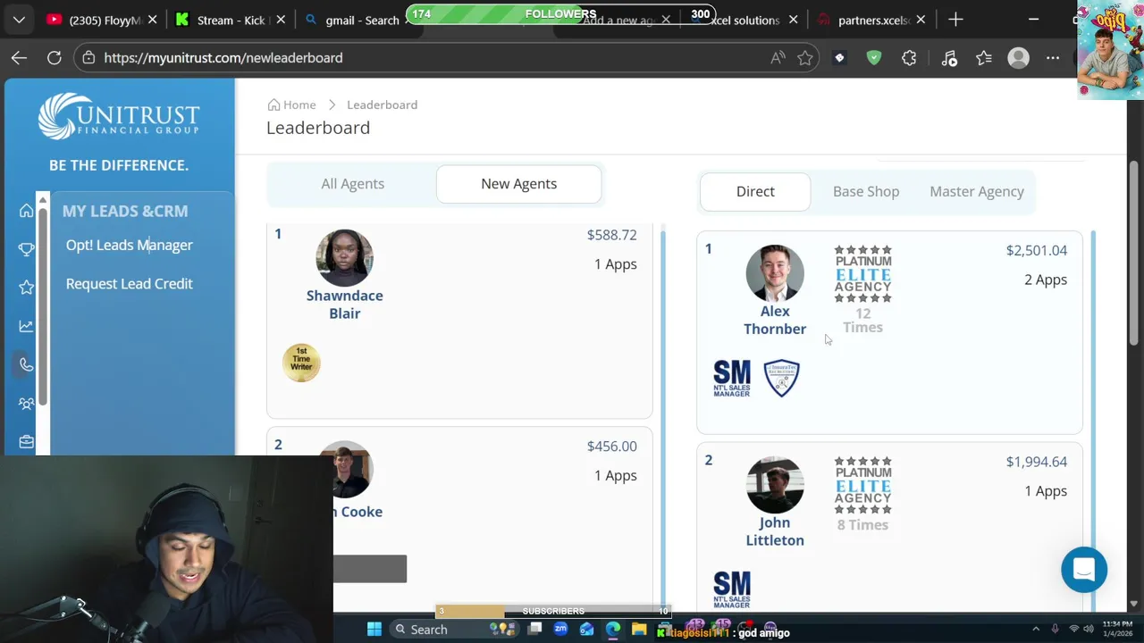
Task: Open the chat support bubble
Action: [1084, 570]
